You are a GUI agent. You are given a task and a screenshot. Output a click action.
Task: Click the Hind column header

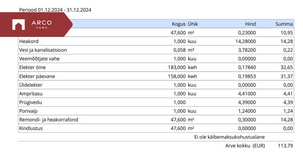(250, 24)
